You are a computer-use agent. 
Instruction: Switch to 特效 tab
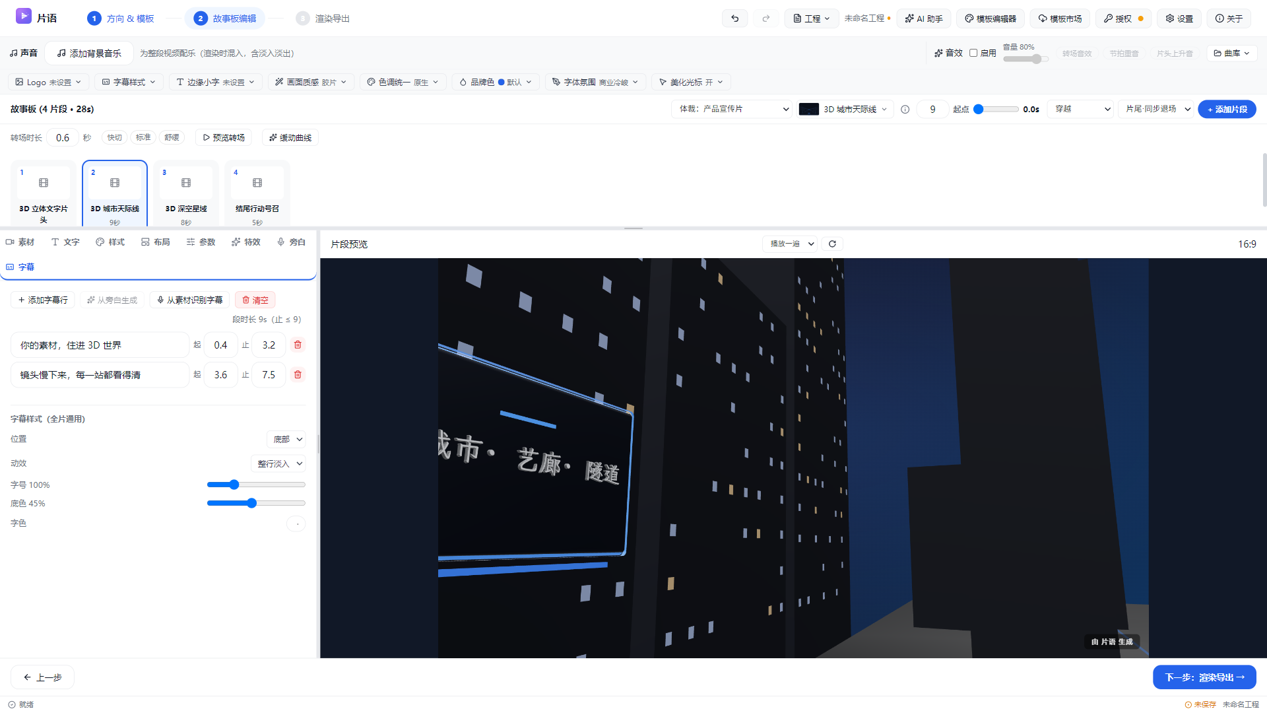246,242
